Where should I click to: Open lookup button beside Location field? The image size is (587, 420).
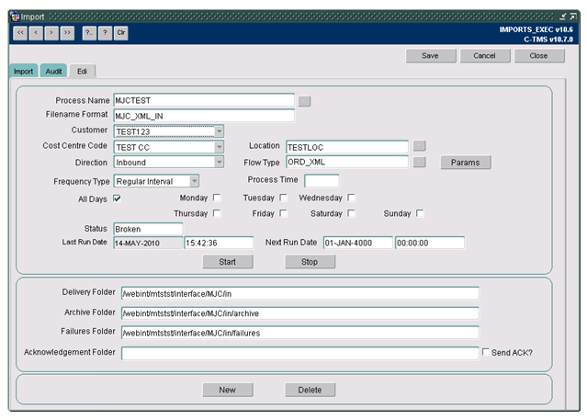[x=419, y=146]
